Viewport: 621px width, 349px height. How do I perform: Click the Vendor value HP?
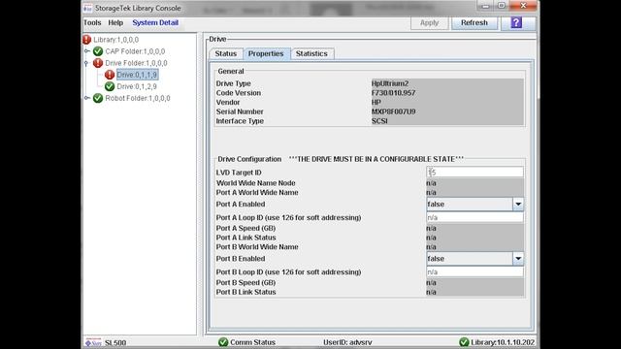pos(376,103)
